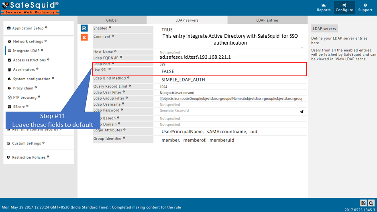This screenshot has height=212, width=377.
Task: Save the LDAP entry with checkmark icon
Action: pos(84,28)
